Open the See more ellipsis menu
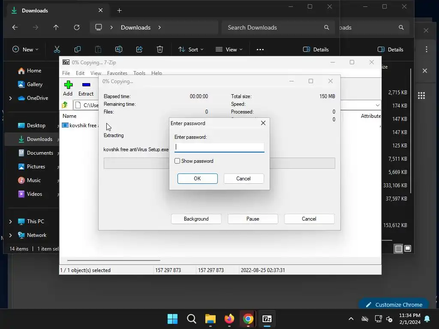 tap(260, 50)
